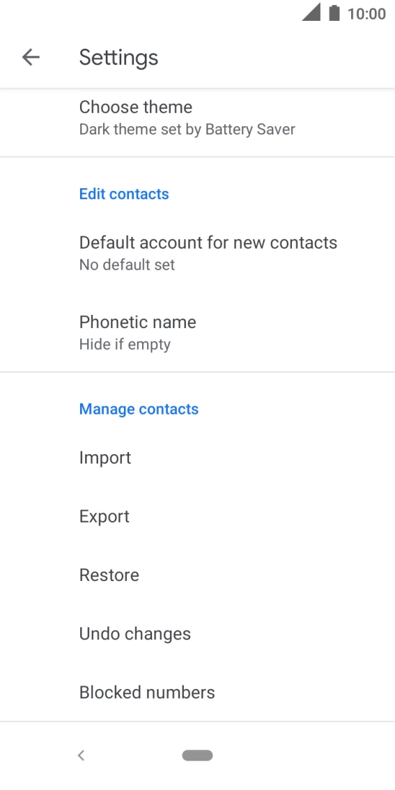Tap the signal strength icon

(x=311, y=12)
